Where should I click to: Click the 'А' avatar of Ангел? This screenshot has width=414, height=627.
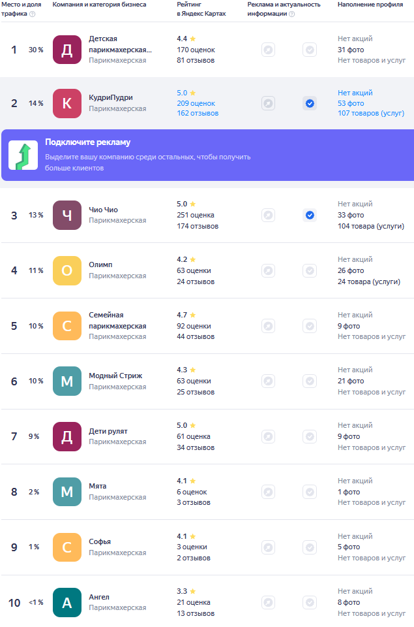pos(67,602)
